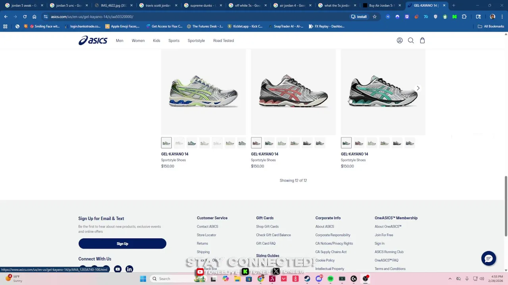Reload the page with browser refresh icon

[x=25, y=17]
